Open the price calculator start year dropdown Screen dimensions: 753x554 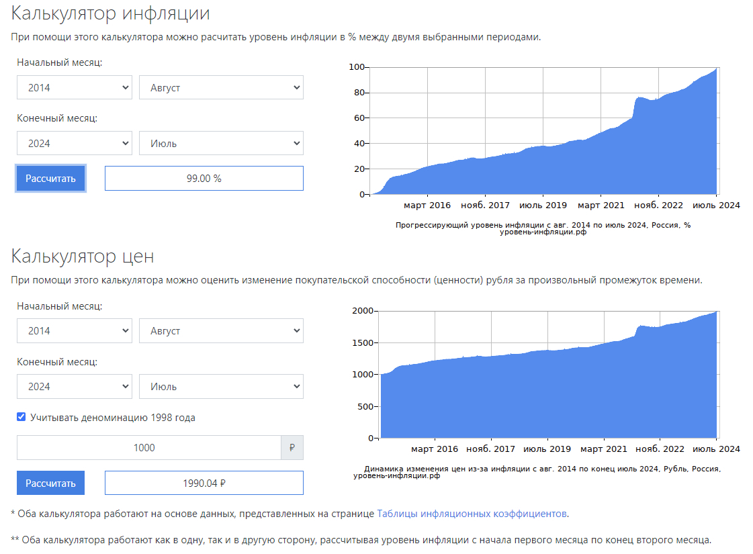pos(74,330)
